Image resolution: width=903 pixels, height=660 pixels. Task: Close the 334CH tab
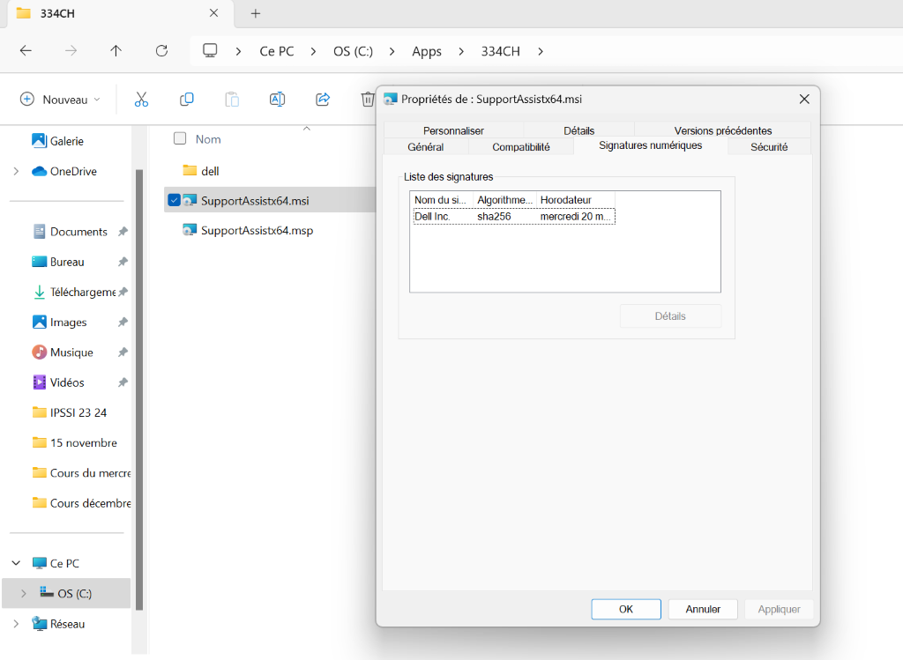click(x=213, y=12)
